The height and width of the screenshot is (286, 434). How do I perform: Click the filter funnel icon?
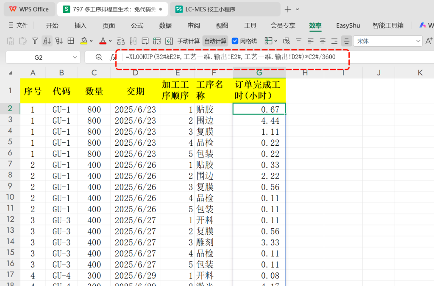tap(35, 41)
